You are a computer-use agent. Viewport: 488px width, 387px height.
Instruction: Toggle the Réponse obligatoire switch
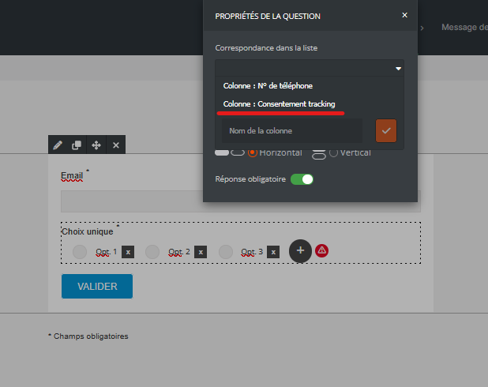coord(302,179)
